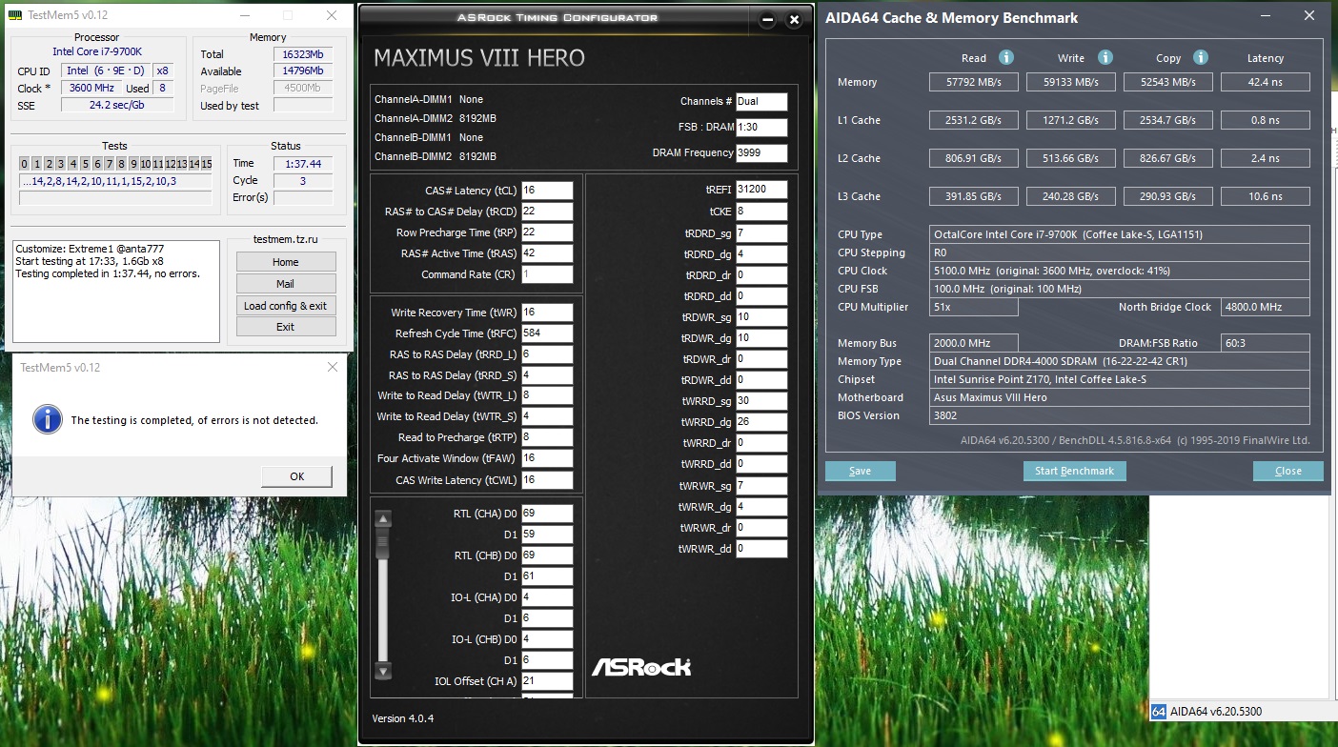Click the info icon next to Copy
The image size is (1338, 747).
pyautogui.click(x=1201, y=57)
